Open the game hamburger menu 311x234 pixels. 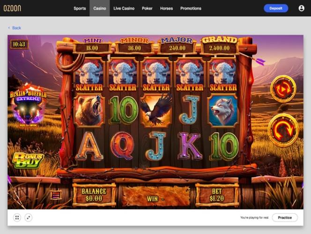(56, 195)
